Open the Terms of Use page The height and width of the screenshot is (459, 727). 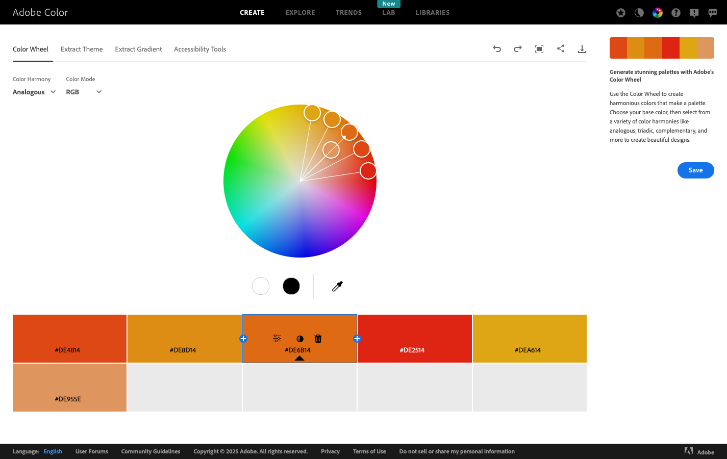(369, 451)
